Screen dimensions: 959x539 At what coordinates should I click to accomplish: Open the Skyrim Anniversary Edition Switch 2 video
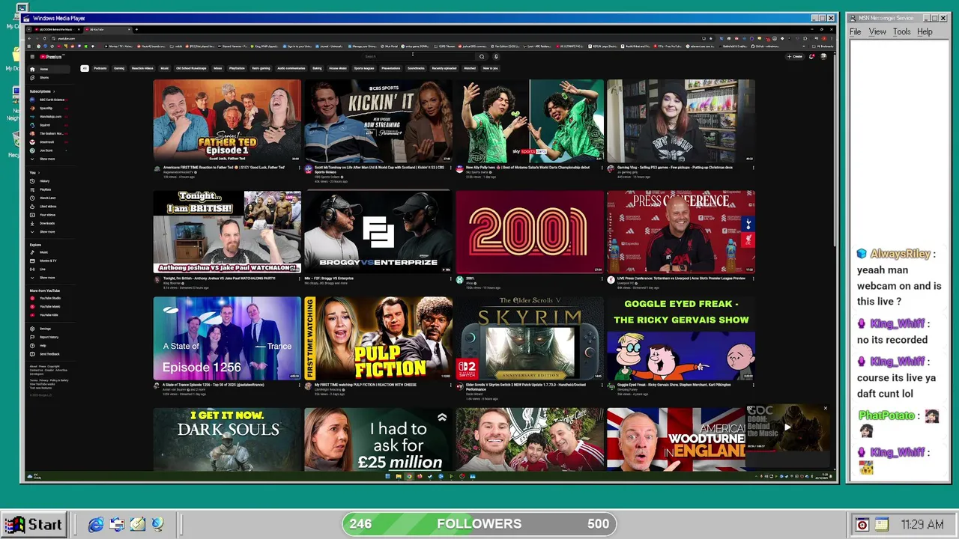coord(530,338)
